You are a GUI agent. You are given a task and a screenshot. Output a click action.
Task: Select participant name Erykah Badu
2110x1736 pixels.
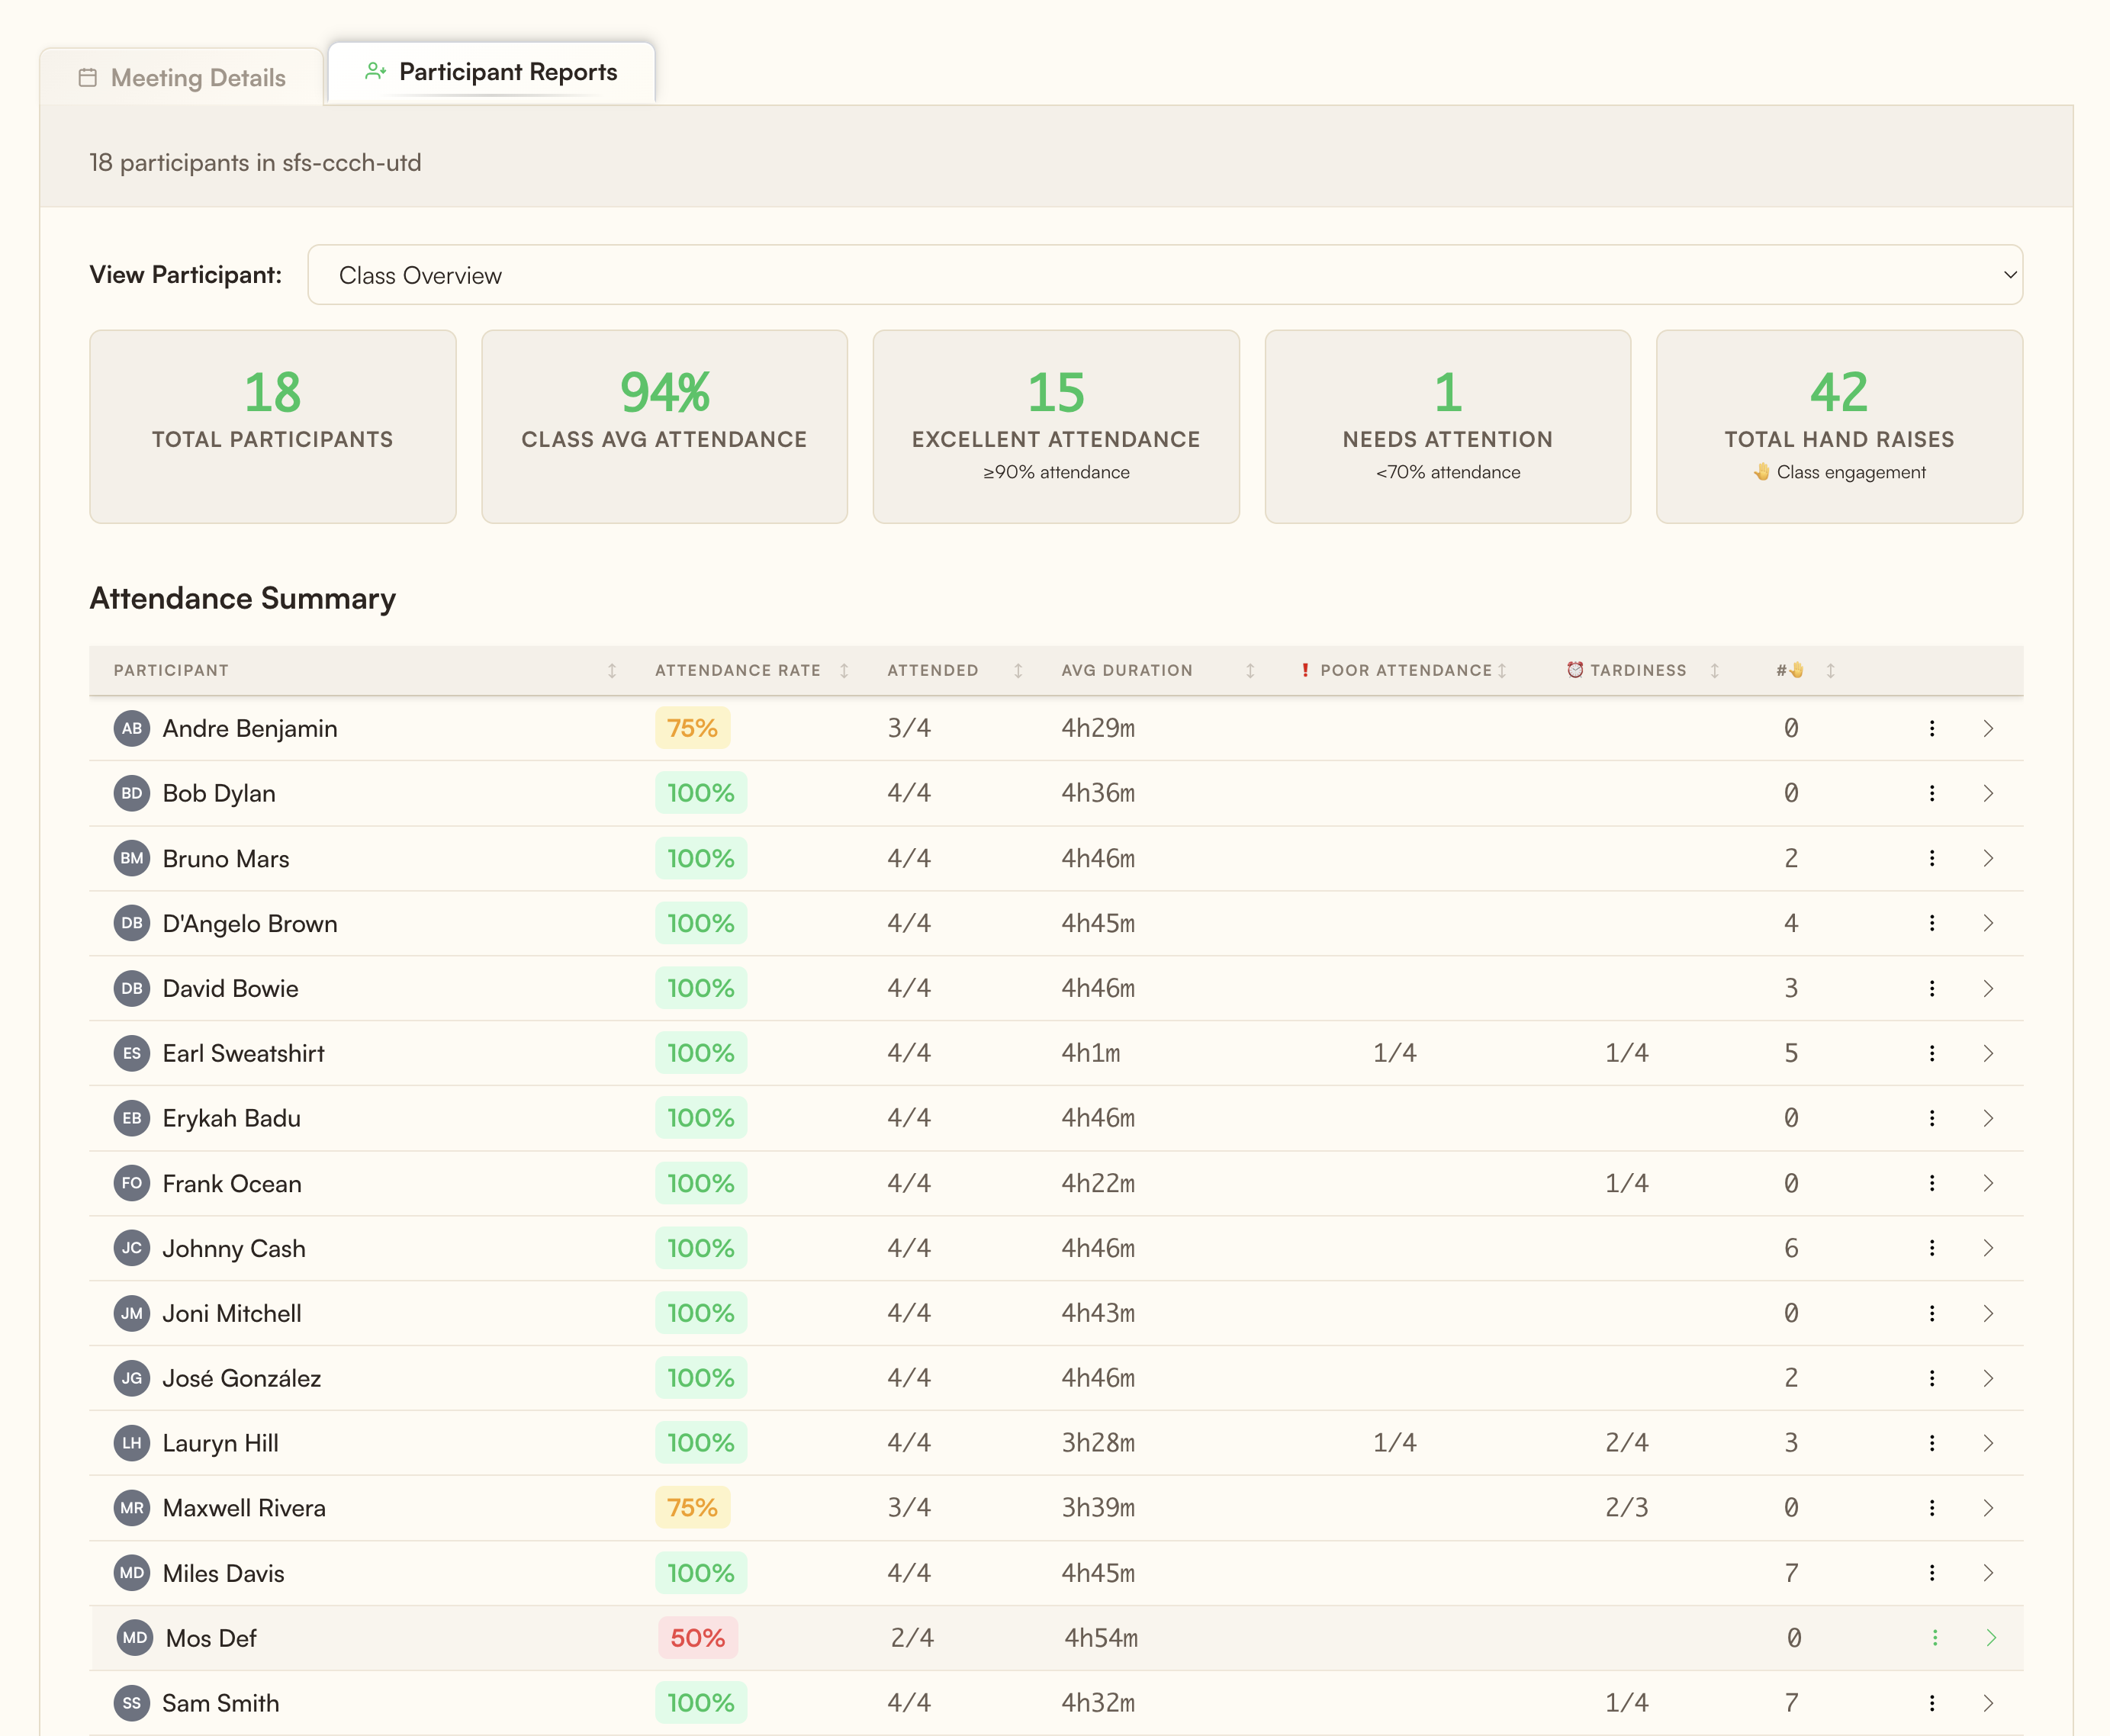(231, 1118)
